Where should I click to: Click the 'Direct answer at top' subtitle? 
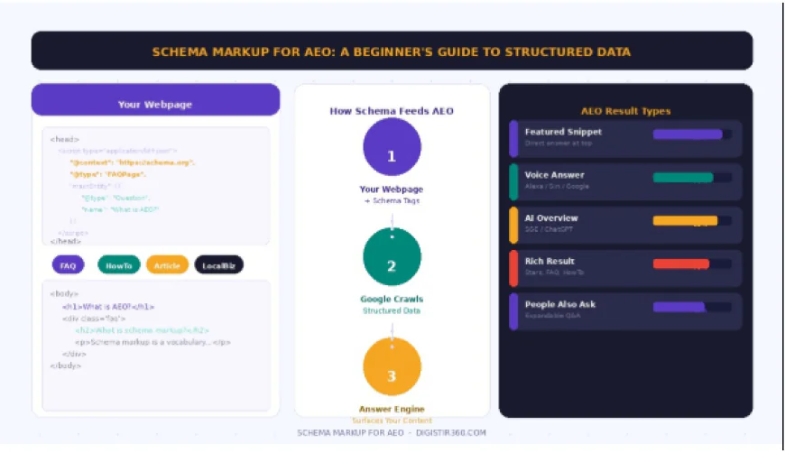tap(559, 143)
